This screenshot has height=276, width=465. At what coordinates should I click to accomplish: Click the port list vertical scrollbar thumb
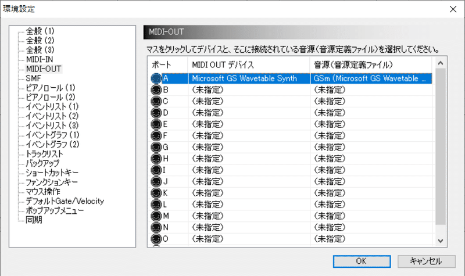tap(441, 147)
